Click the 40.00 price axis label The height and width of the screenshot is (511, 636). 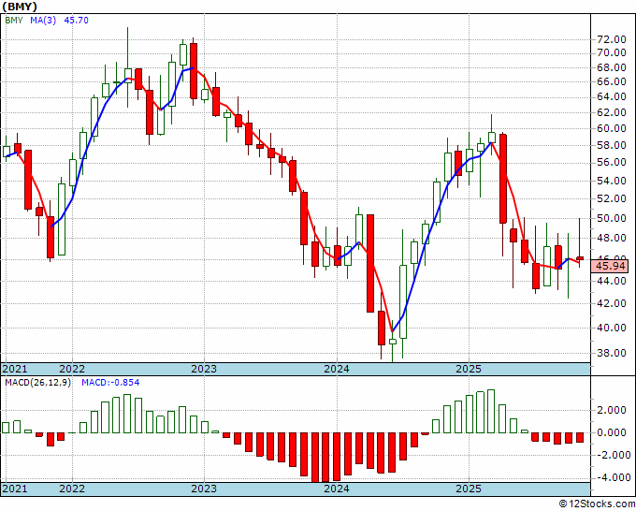[612, 328]
